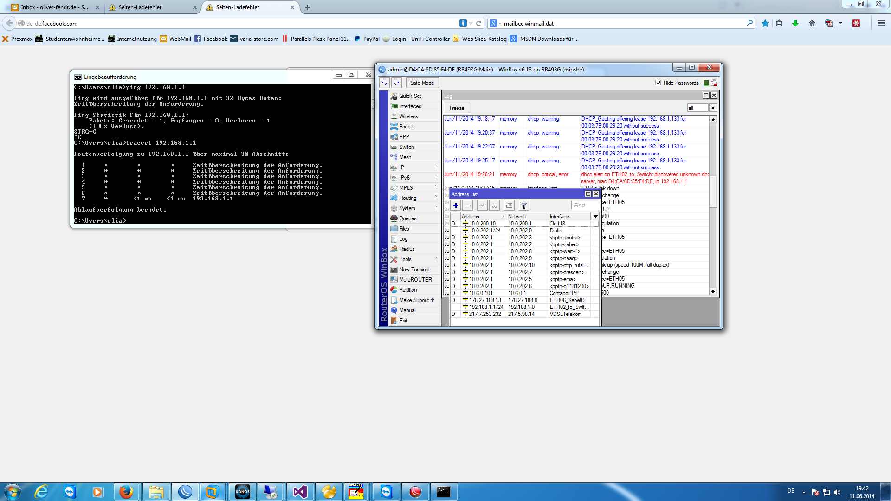The image size is (891, 501).
Task: Add a new address in Address List
Action: tap(456, 205)
